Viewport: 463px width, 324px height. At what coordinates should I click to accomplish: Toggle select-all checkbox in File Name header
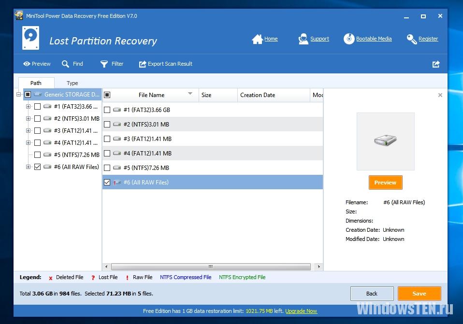pyautogui.click(x=107, y=95)
